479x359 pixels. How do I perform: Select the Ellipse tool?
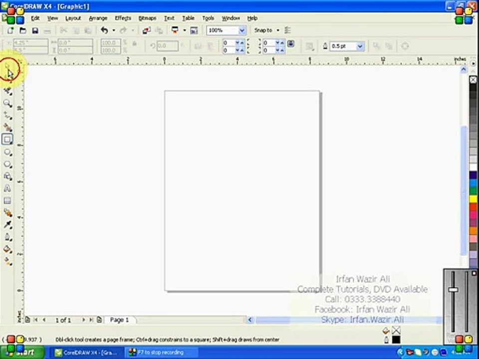(x=7, y=152)
